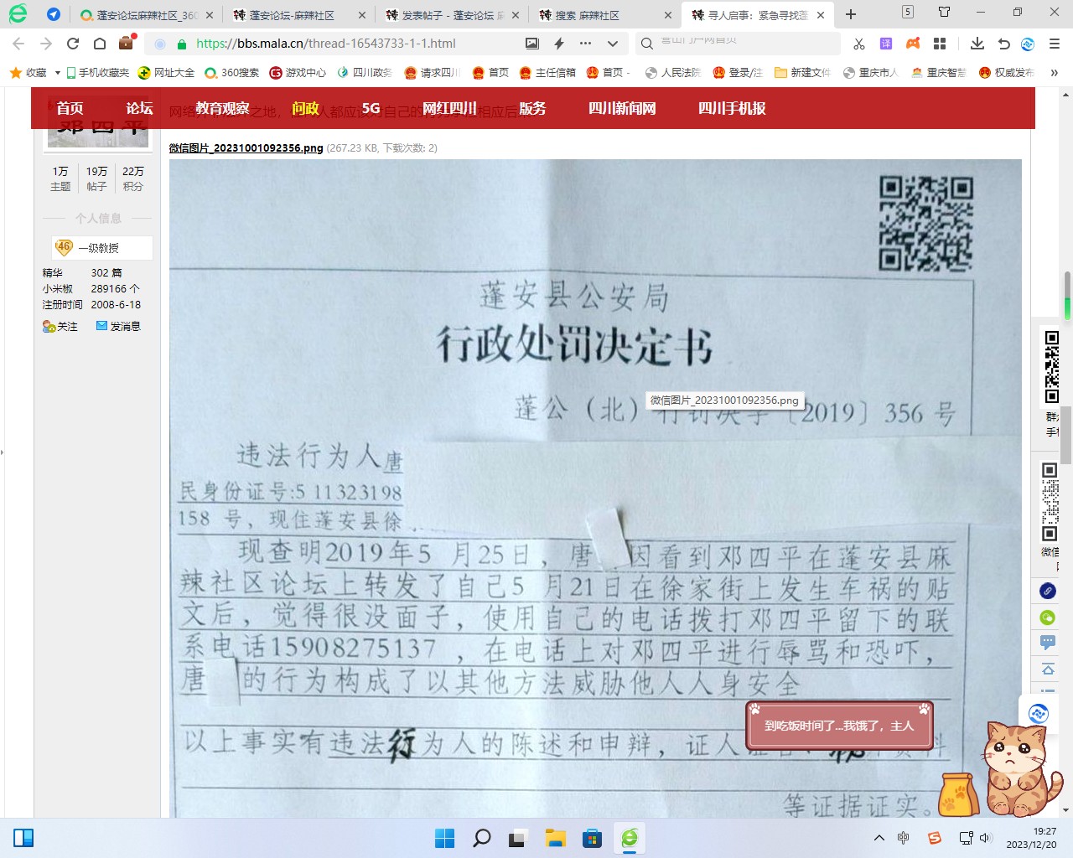Click the green WeChat share icon in sidebar
The width and height of the screenshot is (1073, 858).
point(1048,618)
